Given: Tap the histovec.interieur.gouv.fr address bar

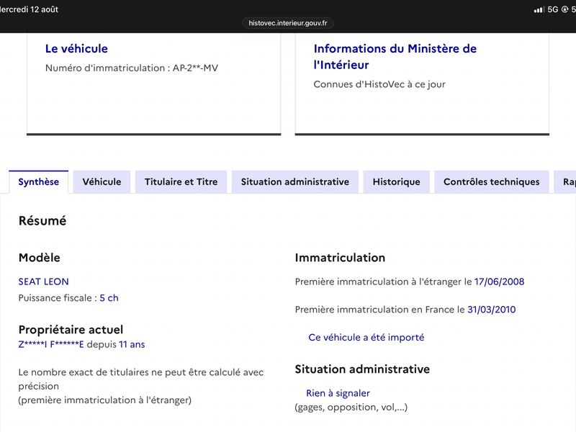Looking at the screenshot, I should point(287,23).
